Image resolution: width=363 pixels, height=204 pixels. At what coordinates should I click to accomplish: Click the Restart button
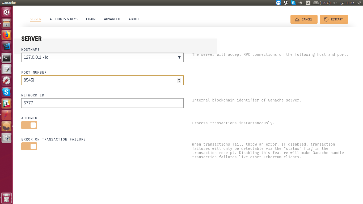pos(334,19)
